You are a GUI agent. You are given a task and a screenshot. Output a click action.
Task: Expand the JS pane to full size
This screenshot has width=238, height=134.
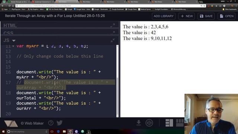coord(113,40)
